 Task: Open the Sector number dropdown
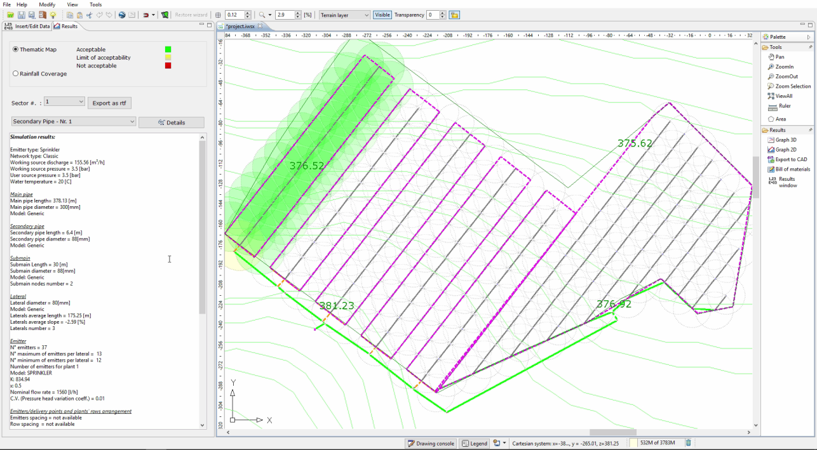tap(64, 102)
